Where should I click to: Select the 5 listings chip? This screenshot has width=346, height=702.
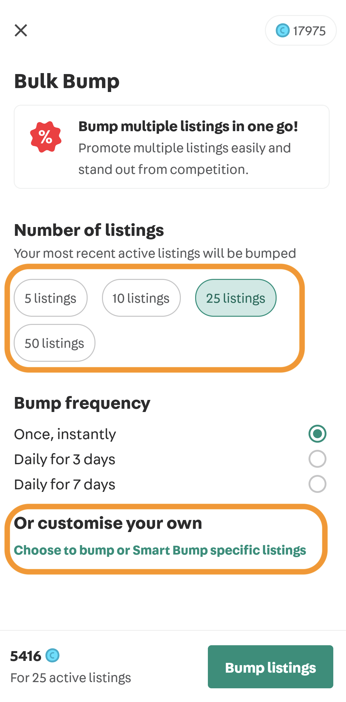tap(50, 298)
